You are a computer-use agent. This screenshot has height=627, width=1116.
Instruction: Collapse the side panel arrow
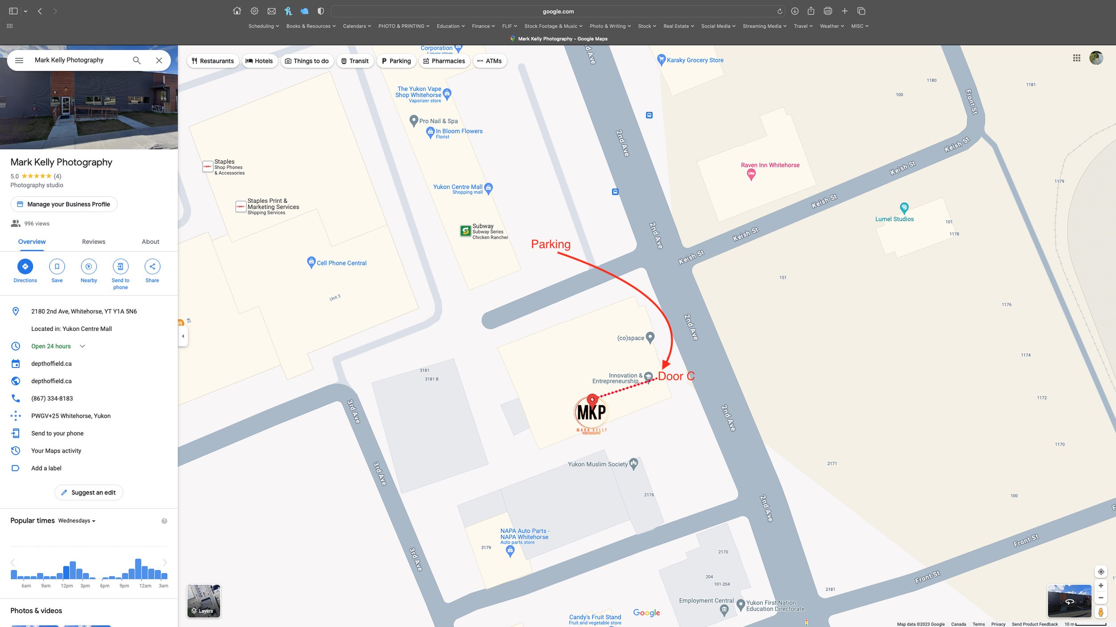click(183, 336)
